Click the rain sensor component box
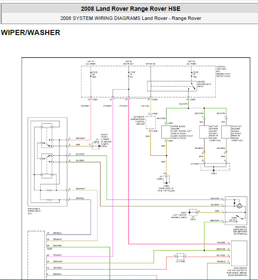 coord(239,254)
